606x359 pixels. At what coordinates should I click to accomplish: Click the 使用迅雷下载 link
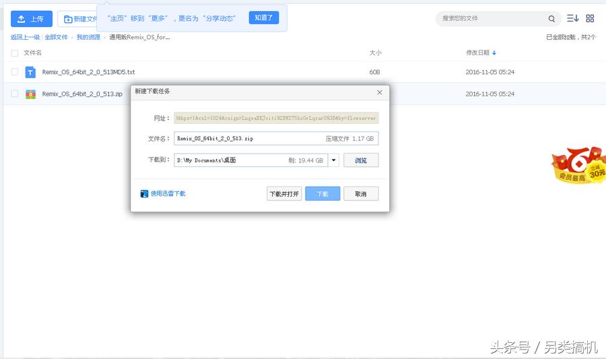(168, 193)
